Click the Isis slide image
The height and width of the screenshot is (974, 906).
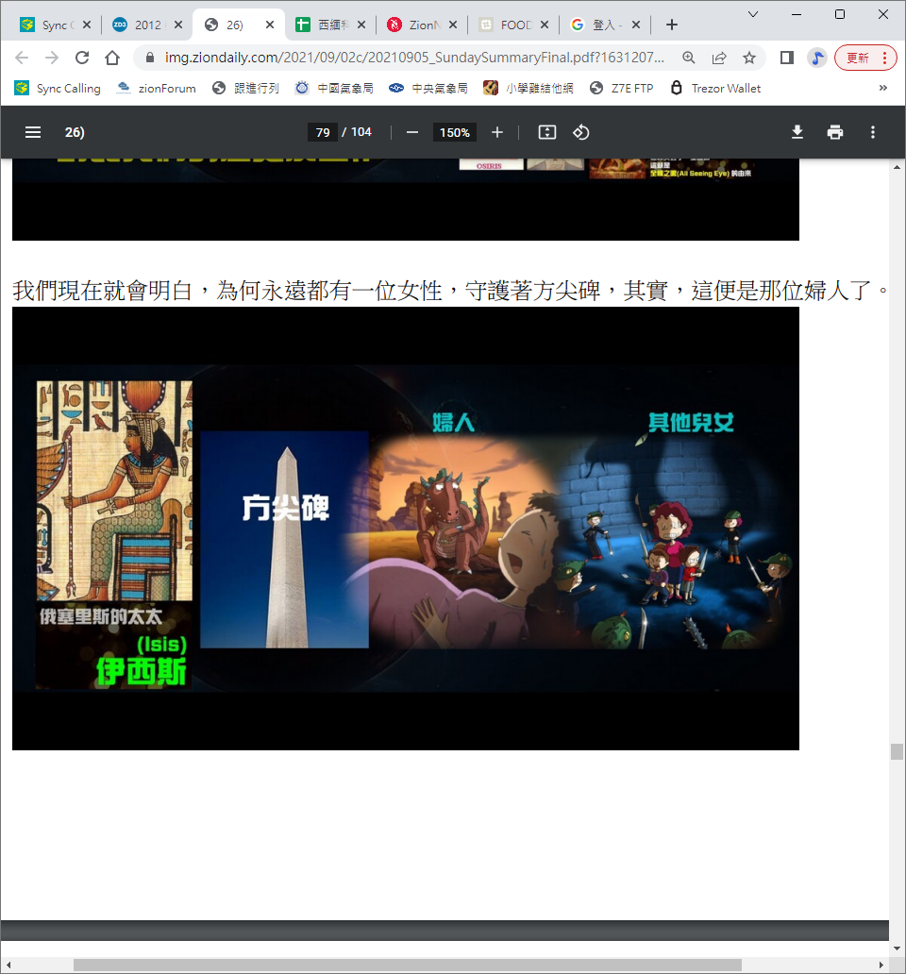point(406,529)
